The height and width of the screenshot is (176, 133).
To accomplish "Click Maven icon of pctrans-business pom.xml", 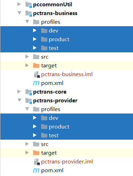I will (x=36, y=83).
